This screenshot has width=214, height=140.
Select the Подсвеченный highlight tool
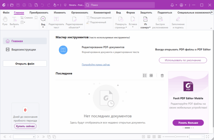click(96, 22)
